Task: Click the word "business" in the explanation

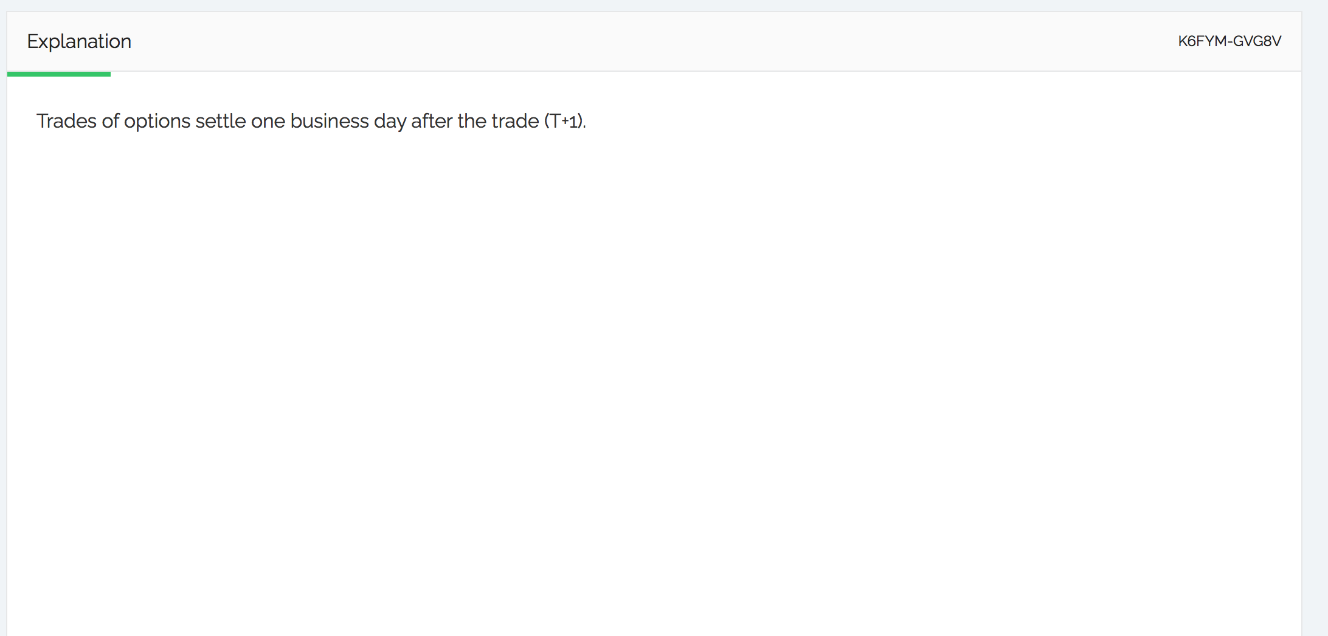Action: click(x=329, y=121)
